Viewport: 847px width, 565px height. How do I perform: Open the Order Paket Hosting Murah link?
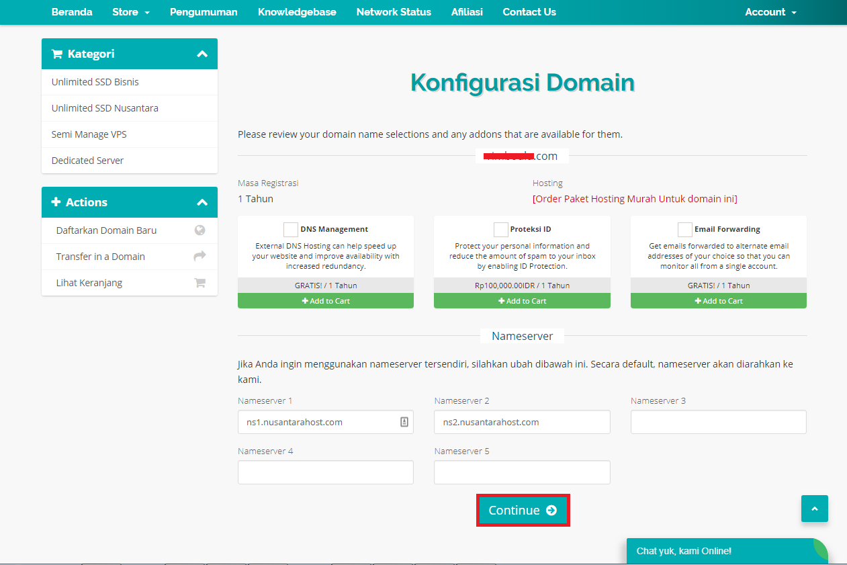(635, 199)
